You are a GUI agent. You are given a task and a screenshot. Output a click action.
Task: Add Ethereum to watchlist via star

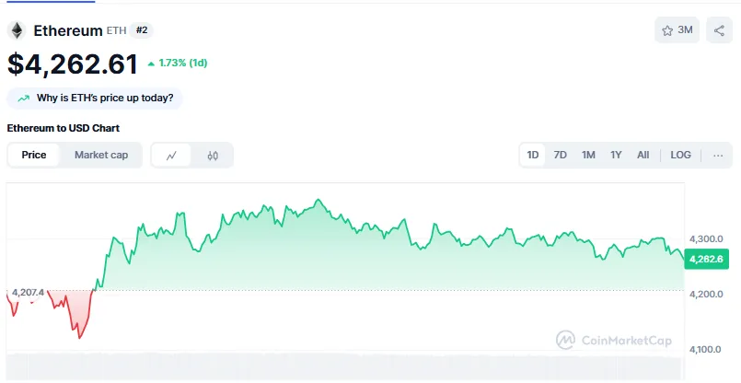point(667,30)
